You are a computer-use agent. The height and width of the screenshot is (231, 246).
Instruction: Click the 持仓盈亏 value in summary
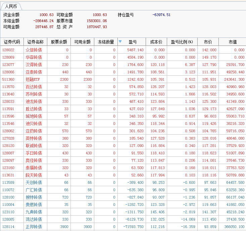pyautogui.click(x=161, y=15)
